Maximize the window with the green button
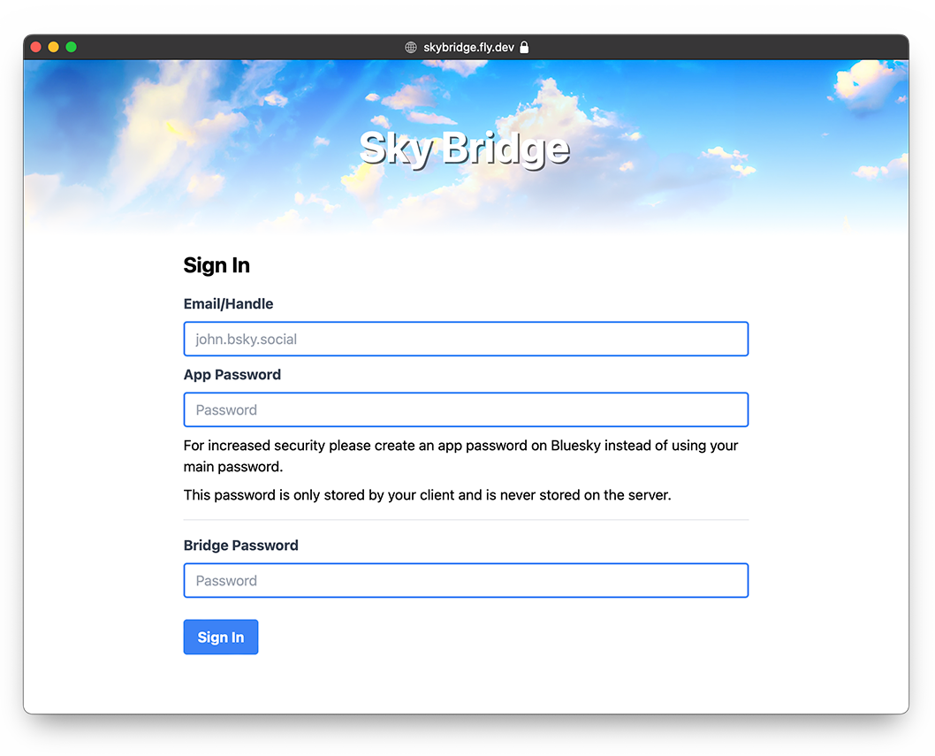 (71, 47)
